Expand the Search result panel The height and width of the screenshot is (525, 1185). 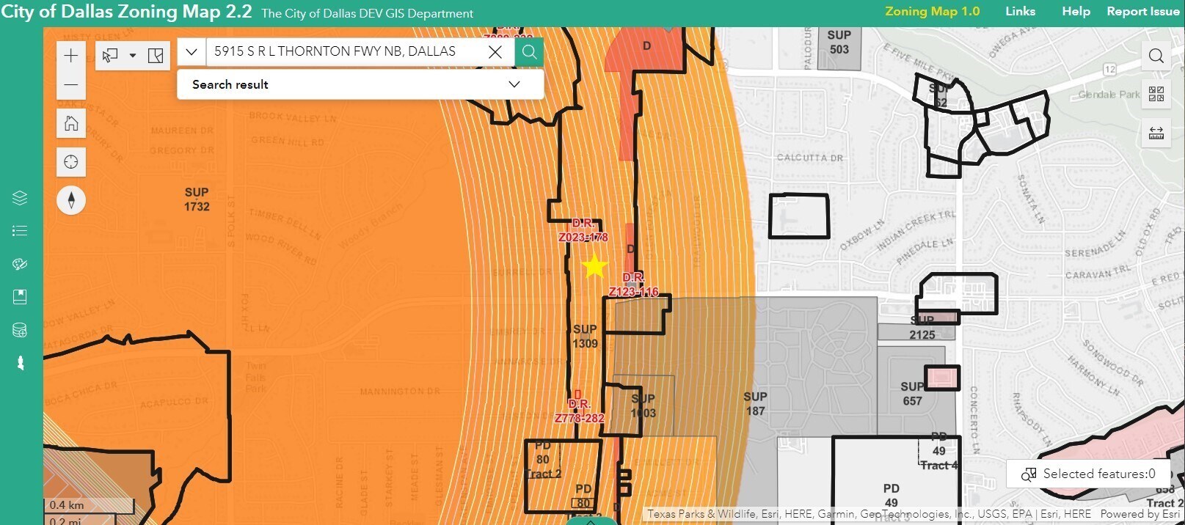(514, 84)
